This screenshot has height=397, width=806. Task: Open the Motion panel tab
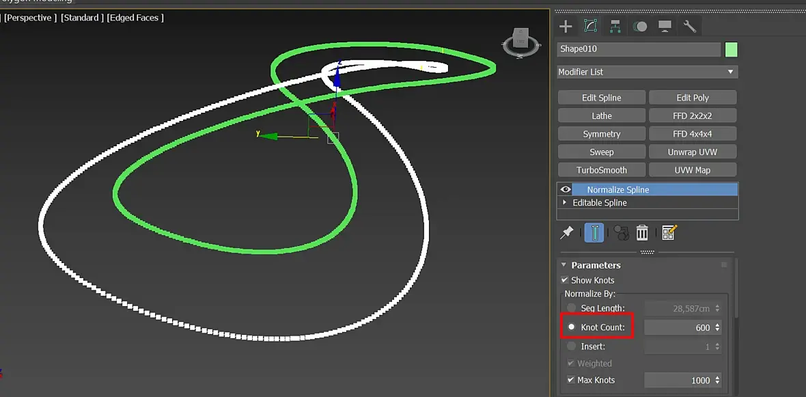(x=640, y=26)
